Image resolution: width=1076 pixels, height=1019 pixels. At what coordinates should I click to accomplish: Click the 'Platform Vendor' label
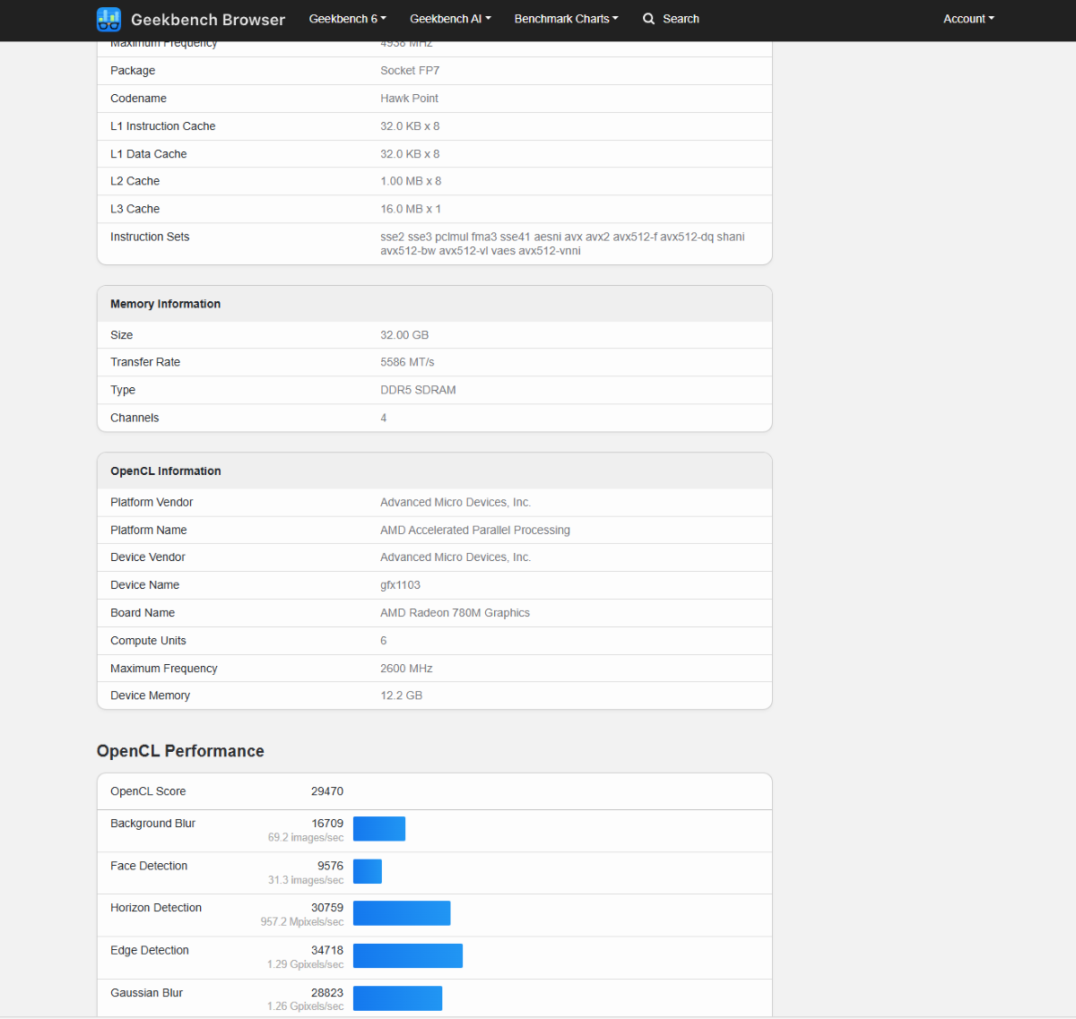coord(152,503)
